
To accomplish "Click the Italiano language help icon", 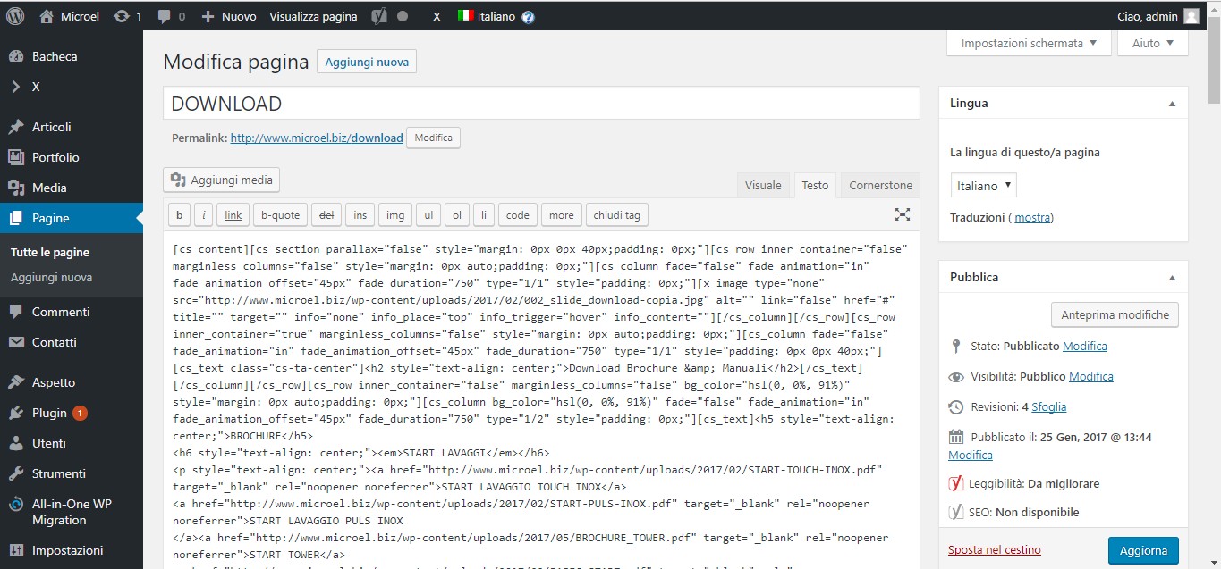I will 528,17.
